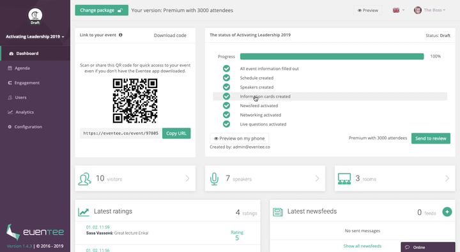Click the Send to review button
The image size is (460, 252).
431,138
